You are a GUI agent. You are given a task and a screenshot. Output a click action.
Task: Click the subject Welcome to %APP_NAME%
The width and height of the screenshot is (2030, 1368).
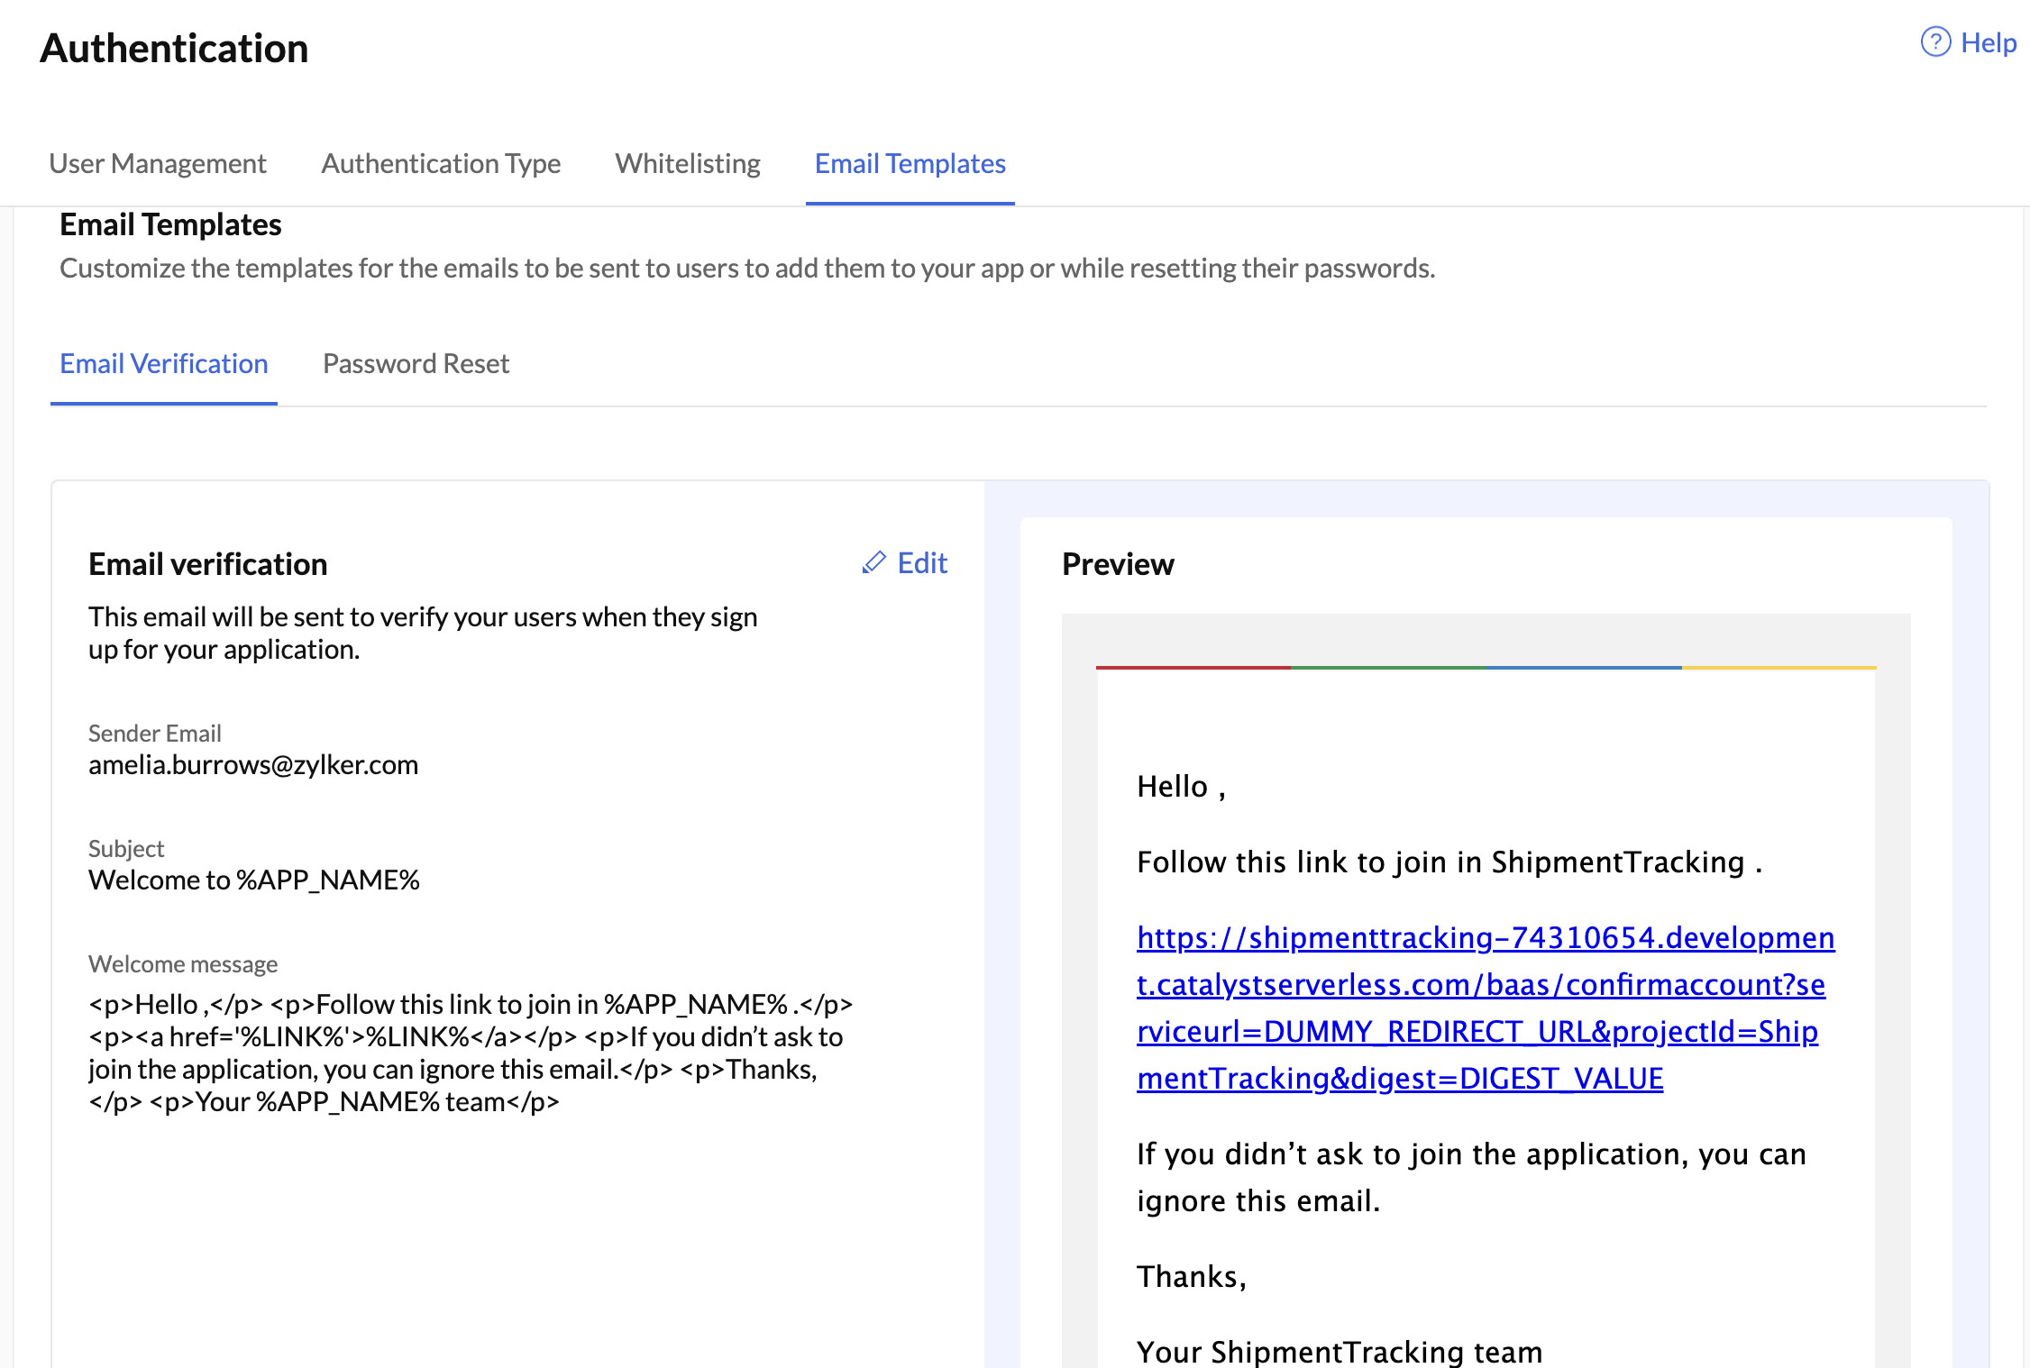click(254, 880)
